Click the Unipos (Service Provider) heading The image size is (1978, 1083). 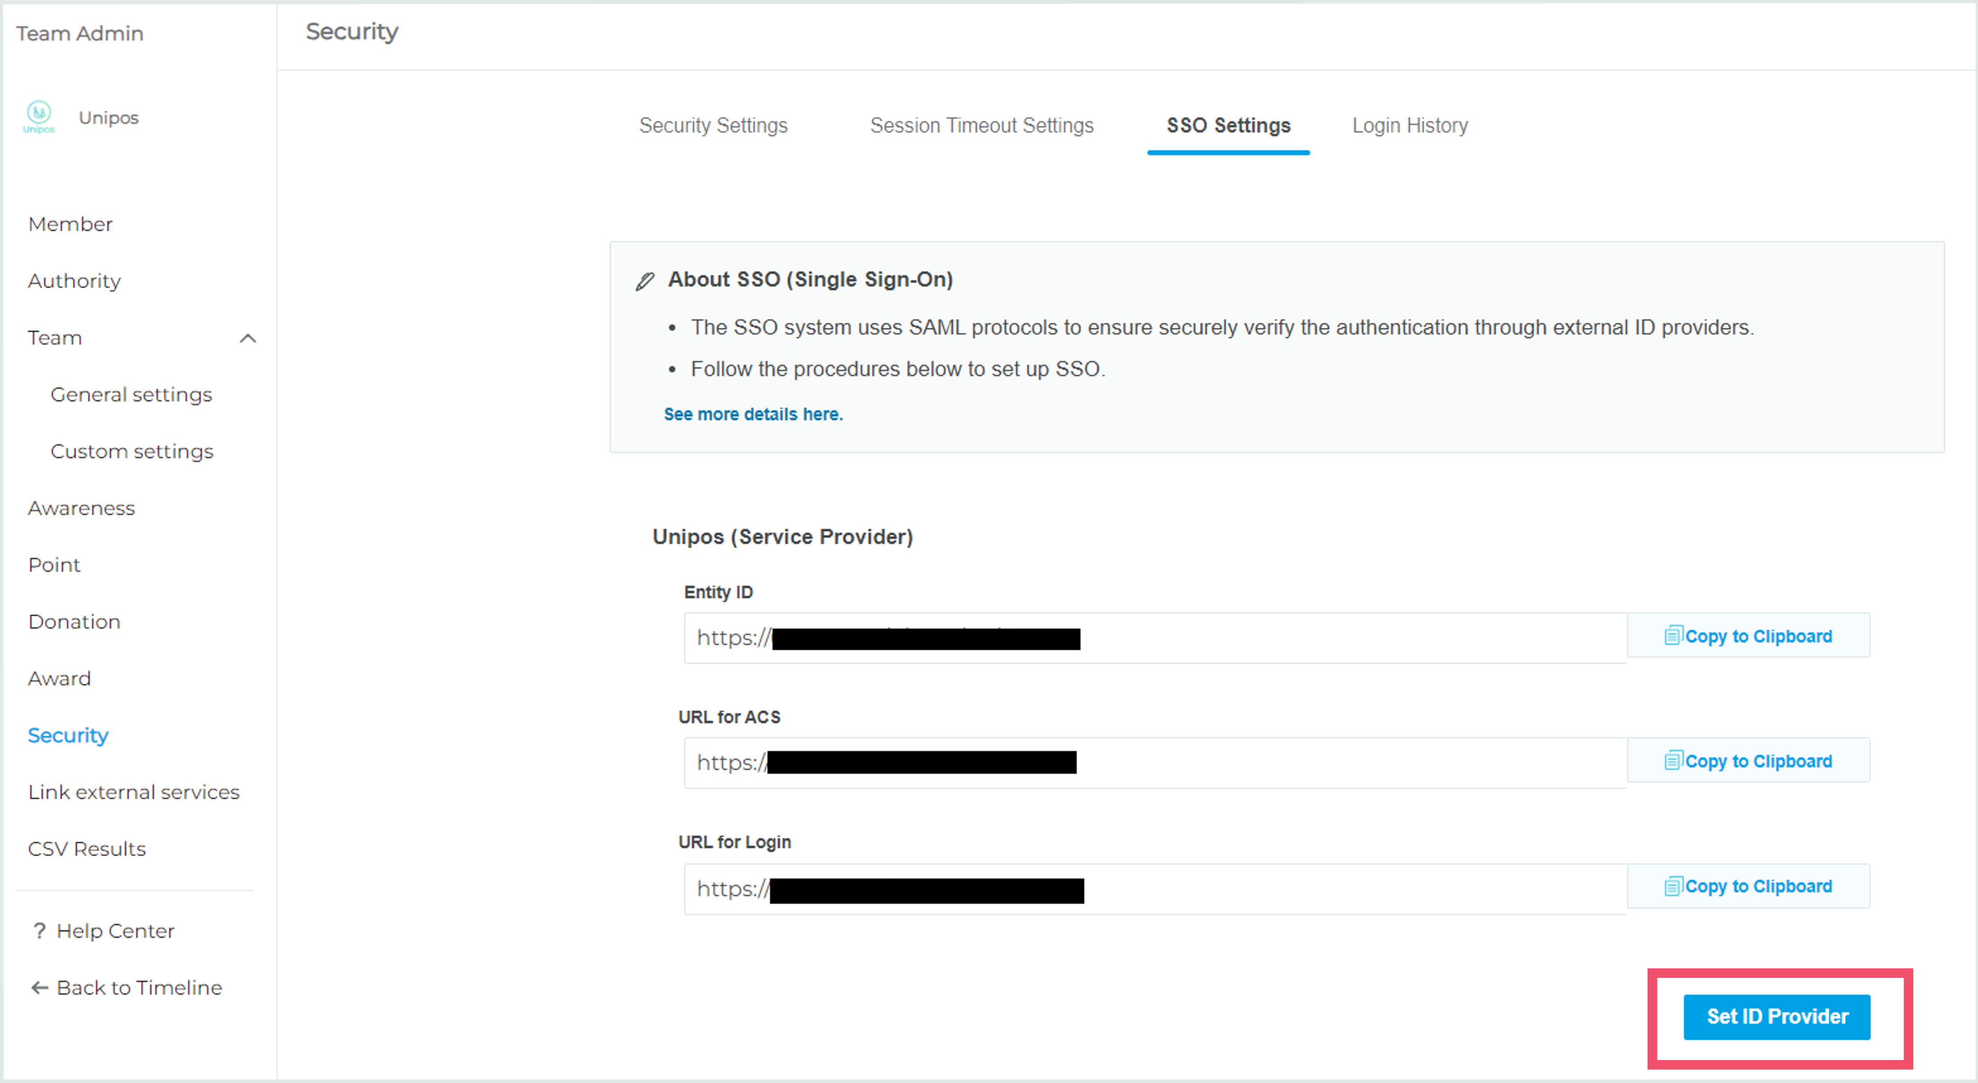pos(783,537)
